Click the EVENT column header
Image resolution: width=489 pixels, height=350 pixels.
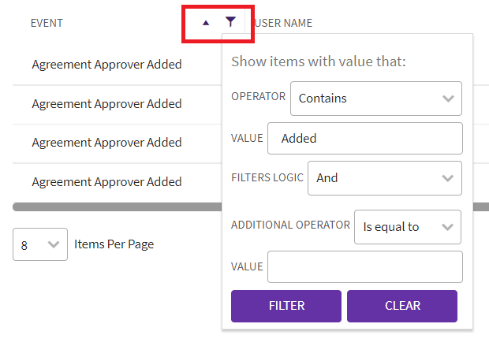[47, 23]
